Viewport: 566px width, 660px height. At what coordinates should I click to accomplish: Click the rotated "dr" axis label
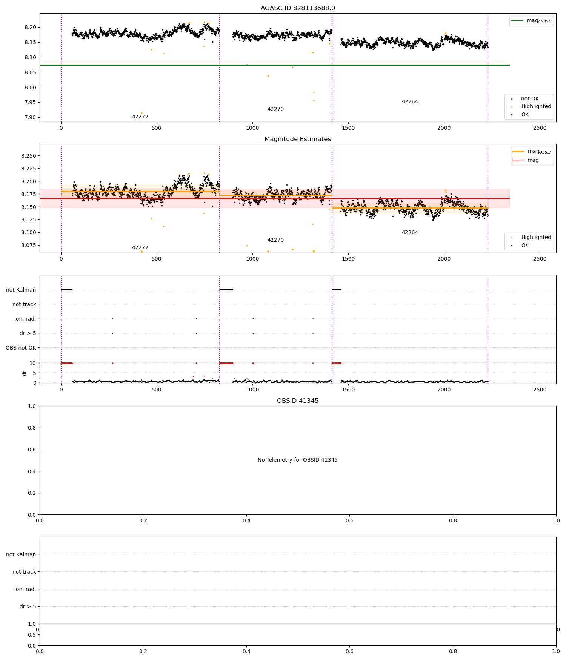coord(25,373)
